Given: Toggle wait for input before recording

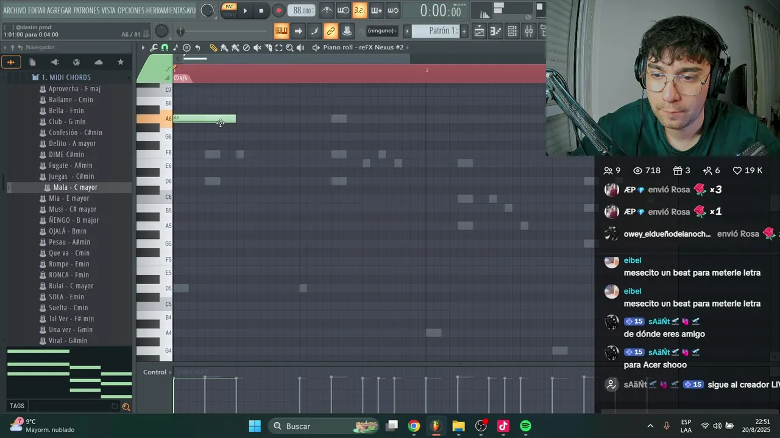Looking at the screenshot, I should click(344, 10).
